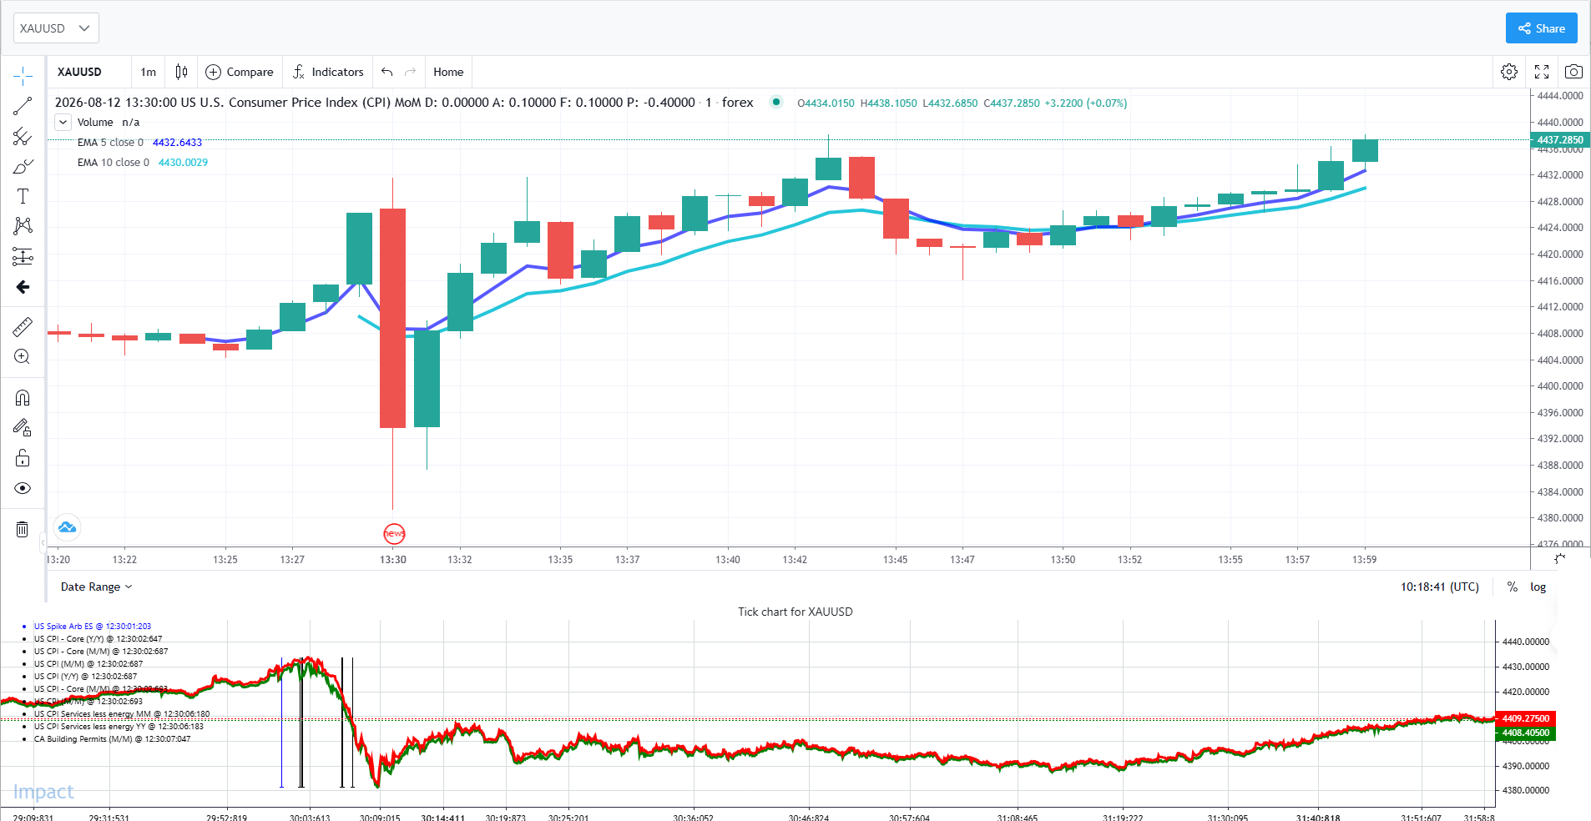
Task: Select the brush drawing tool
Action: tap(23, 167)
